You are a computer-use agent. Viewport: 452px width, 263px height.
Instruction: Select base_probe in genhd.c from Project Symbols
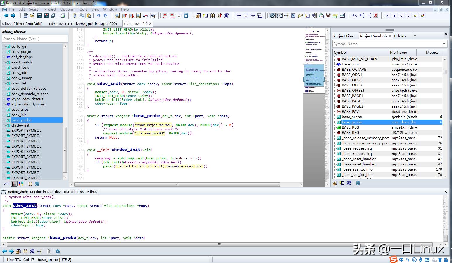[x=352, y=117]
